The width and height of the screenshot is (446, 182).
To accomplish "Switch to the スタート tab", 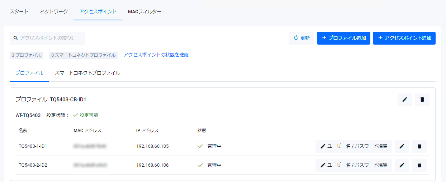I will (x=19, y=11).
